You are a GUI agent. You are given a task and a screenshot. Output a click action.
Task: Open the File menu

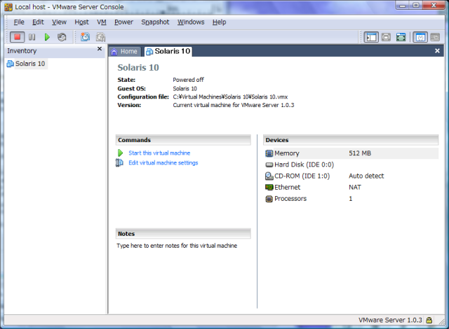coord(19,22)
